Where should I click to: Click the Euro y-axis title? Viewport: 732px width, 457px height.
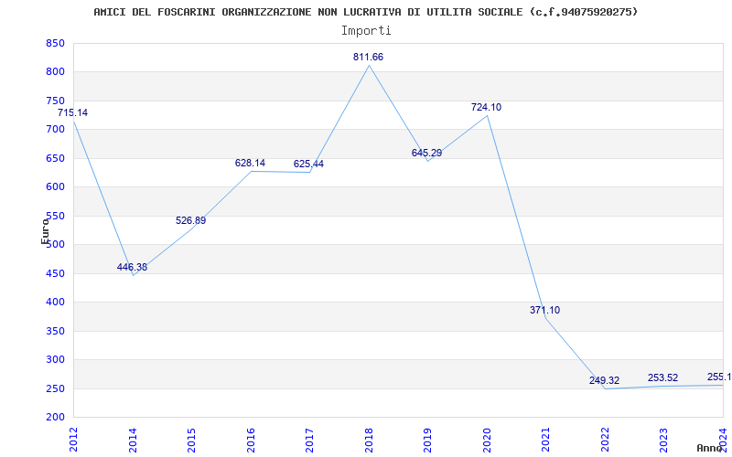pos(45,231)
